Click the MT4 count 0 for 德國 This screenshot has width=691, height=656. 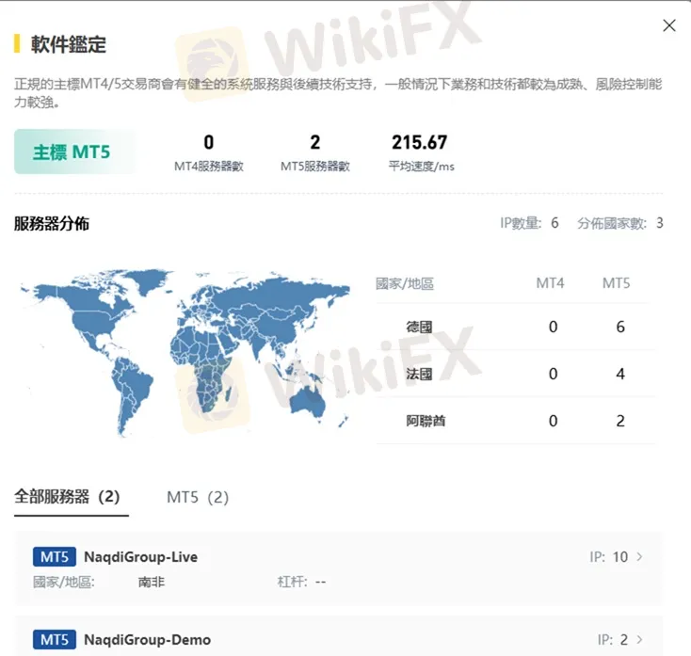(553, 327)
